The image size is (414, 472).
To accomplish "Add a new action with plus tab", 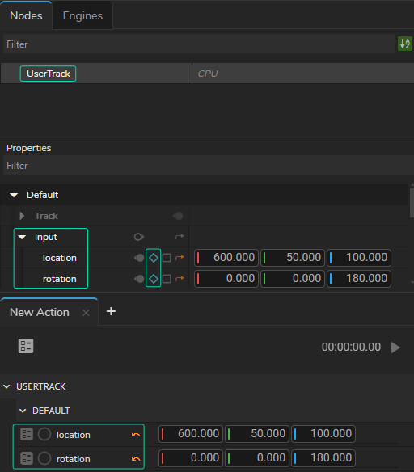I will click(x=111, y=311).
